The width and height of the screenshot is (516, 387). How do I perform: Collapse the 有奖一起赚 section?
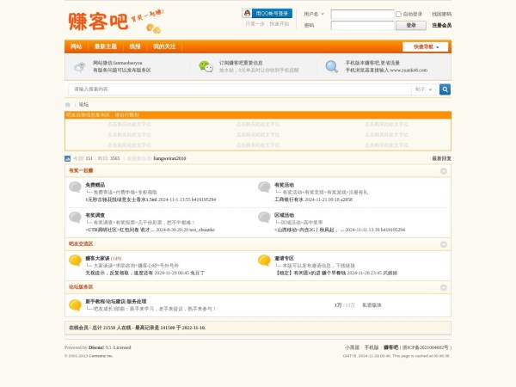444,171
